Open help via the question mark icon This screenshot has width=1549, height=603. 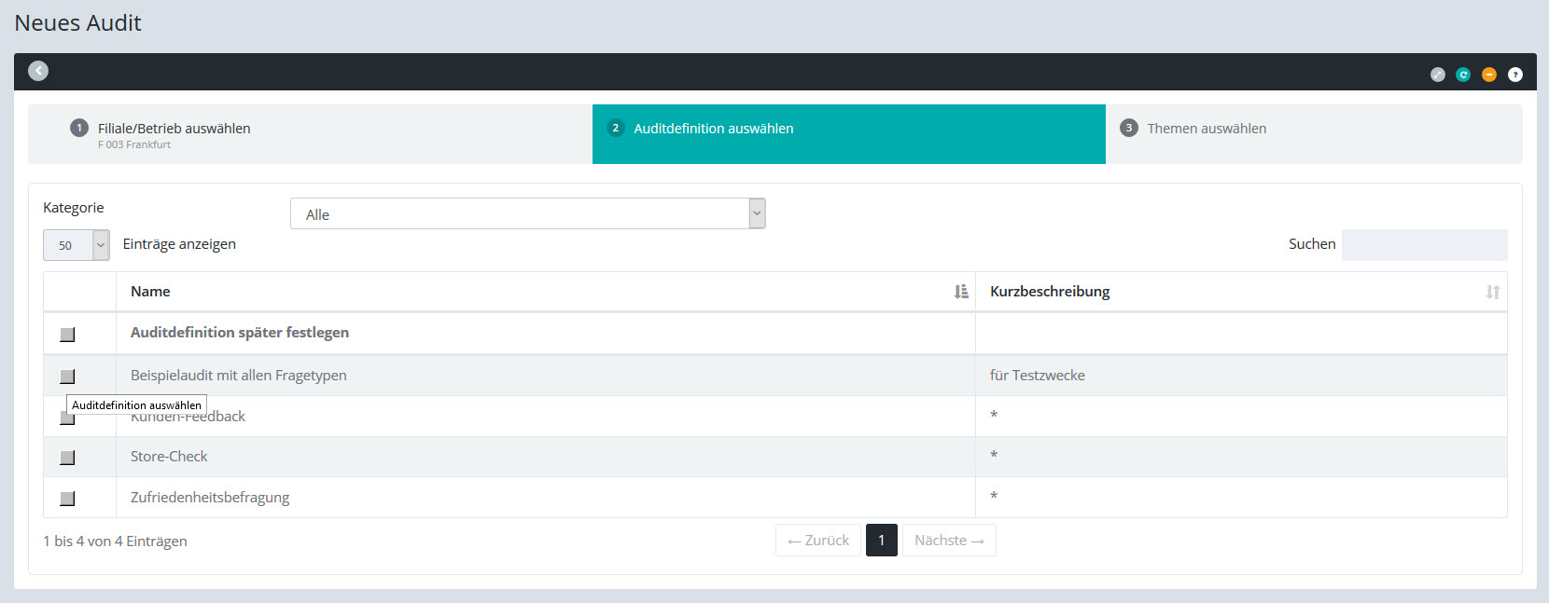coord(1515,75)
